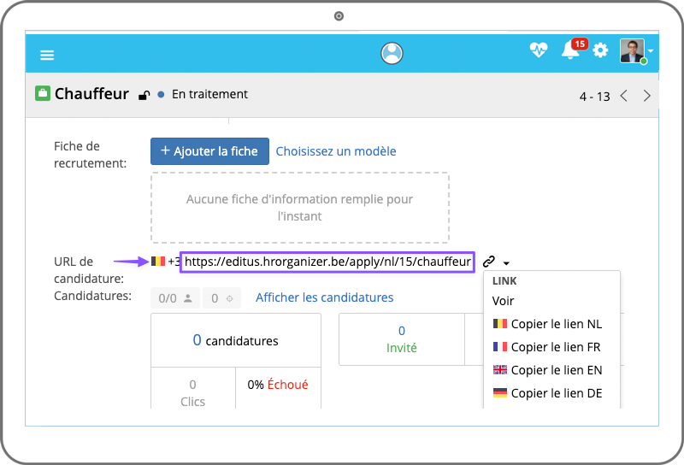Click the Belgian flag beside the URL
The image size is (684, 465).
point(158,262)
